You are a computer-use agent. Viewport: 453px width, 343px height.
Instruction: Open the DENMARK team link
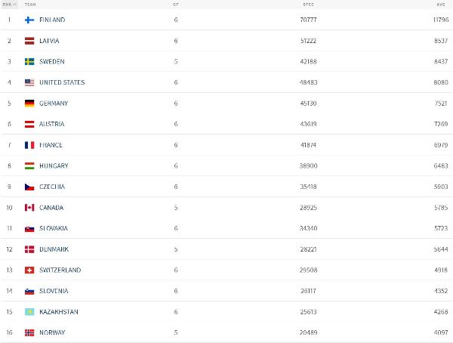(x=54, y=249)
